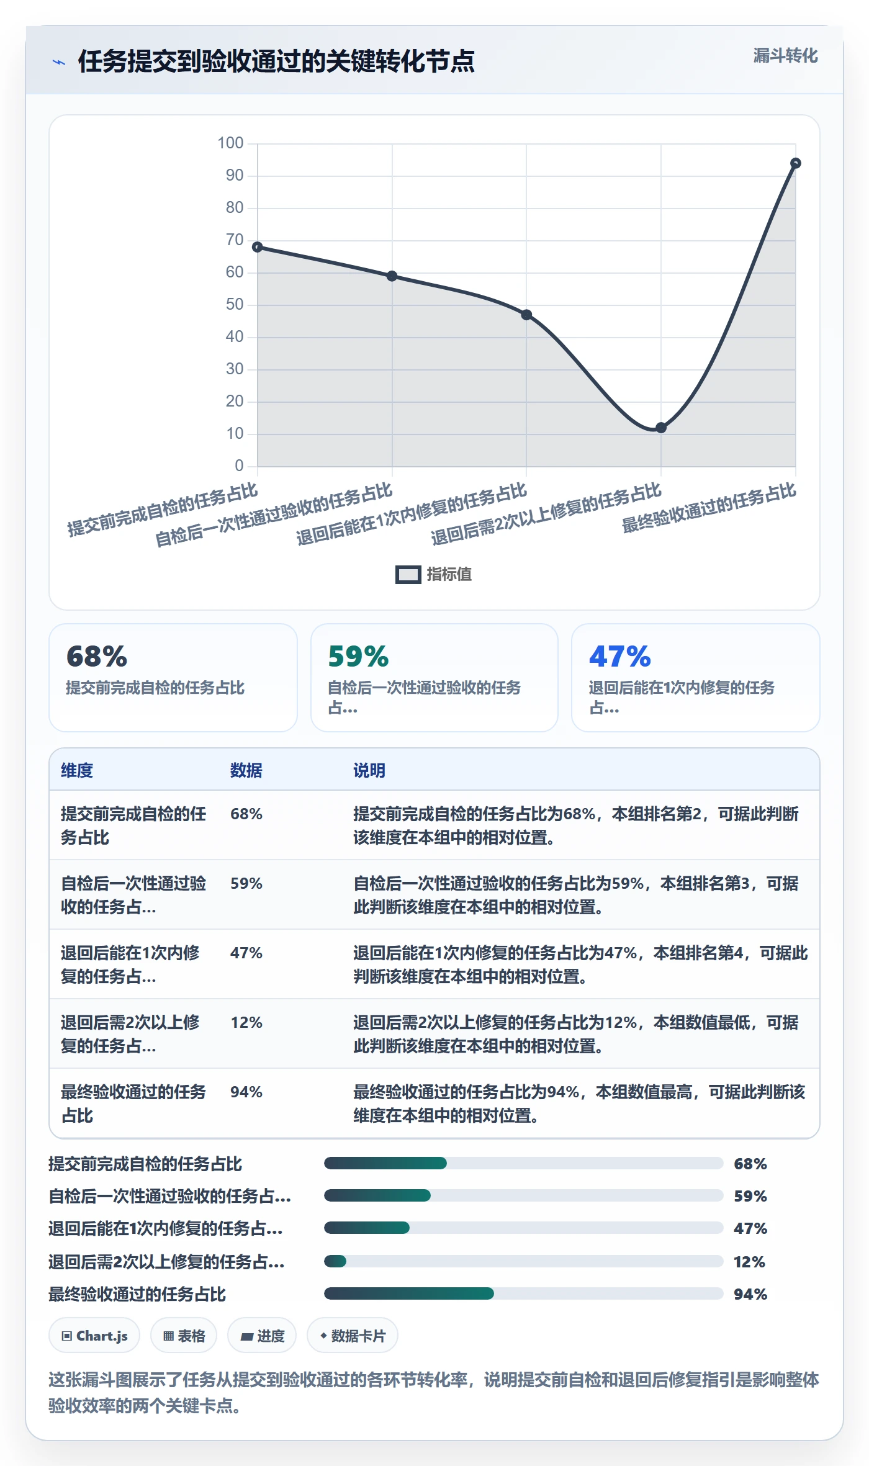
Task: Select the 数据卡片 tag
Action: click(353, 1335)
